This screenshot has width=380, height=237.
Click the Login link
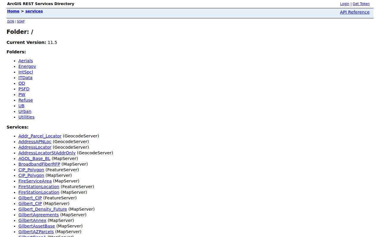pos(345,4)
